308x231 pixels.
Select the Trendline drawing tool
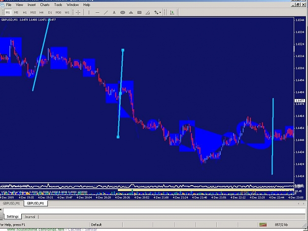point(105,13)
